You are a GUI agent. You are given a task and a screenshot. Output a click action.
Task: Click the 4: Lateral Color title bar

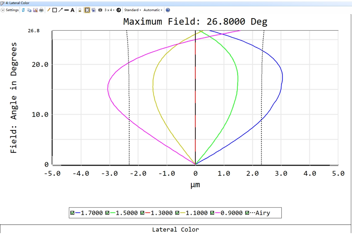[x=18, y=3]
